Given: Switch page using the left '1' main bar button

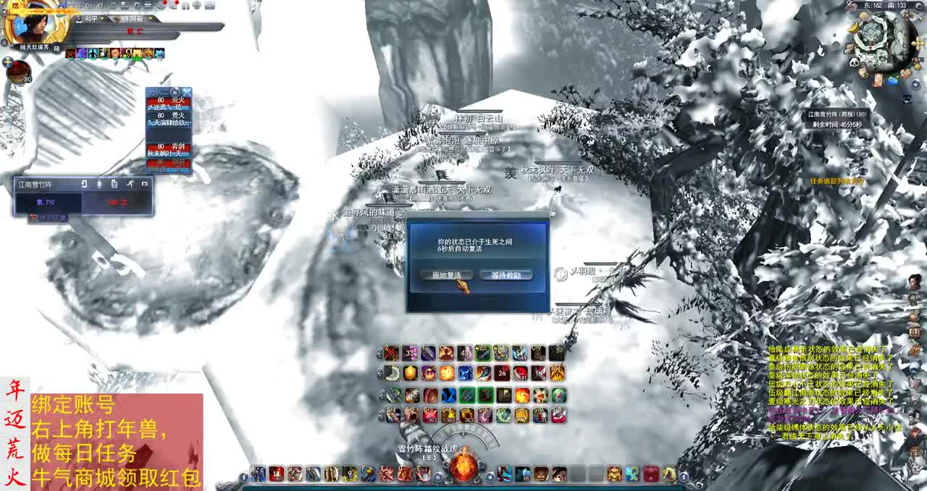Looking at the screenshot, I should point(244,477).
